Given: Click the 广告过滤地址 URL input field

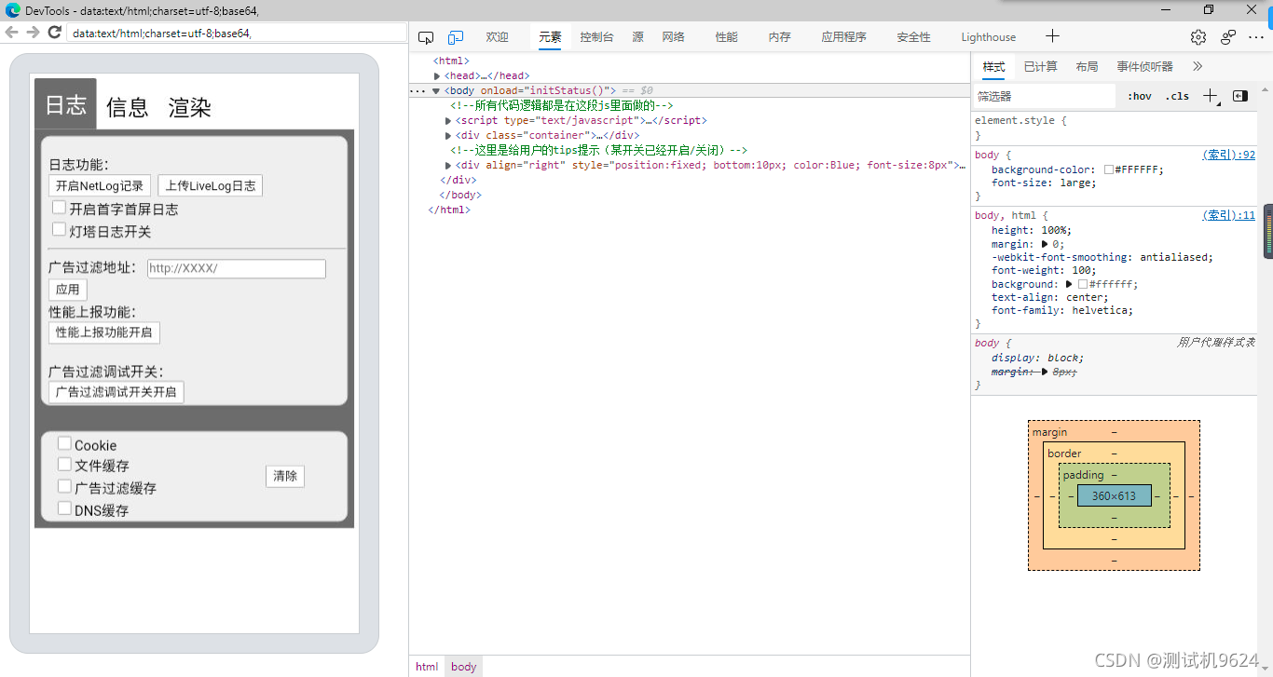Looking at the screenshot, I should (x=236, y=268).
